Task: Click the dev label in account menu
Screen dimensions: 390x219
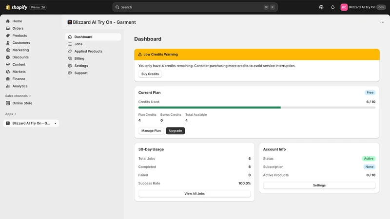Action: point(381,7)
